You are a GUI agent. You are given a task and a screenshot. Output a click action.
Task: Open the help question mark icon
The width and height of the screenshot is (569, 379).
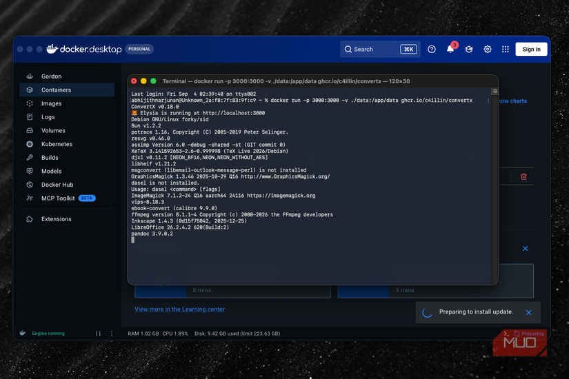[432, 50]
